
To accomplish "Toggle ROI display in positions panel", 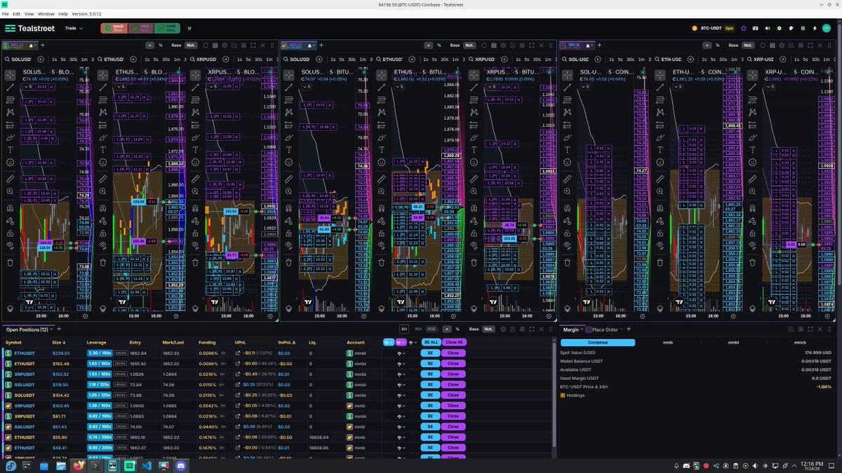I will coord(418,329).
